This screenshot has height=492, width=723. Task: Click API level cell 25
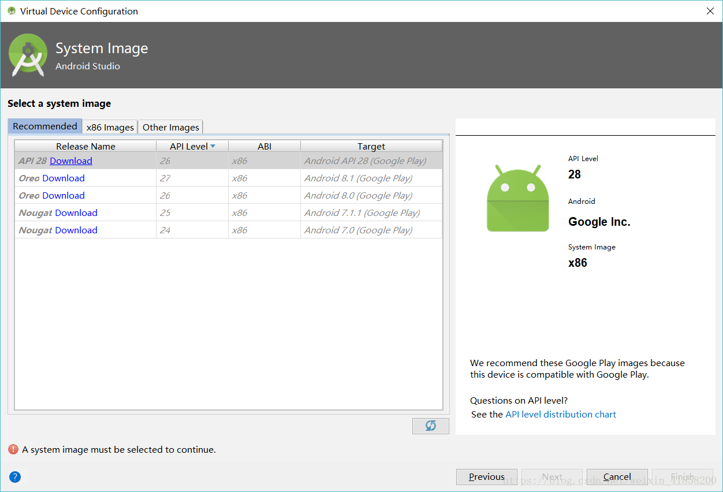pyautogui.click(x=192, y=213)
